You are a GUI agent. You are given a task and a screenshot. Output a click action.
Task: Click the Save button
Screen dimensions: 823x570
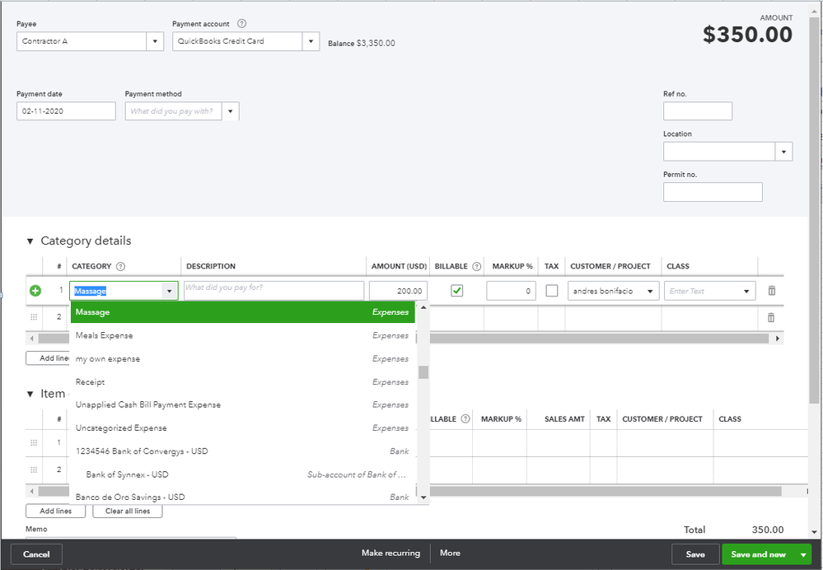[x=695, y=554]
